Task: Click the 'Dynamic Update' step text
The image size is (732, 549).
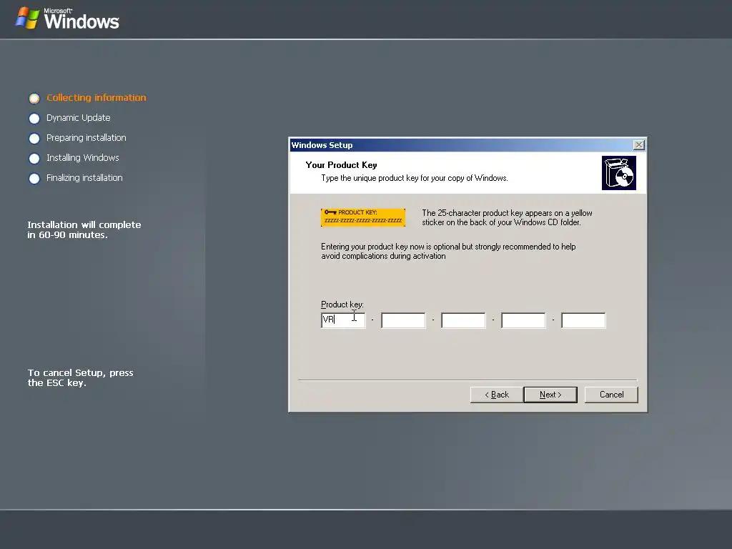Action: coord(79,118)
